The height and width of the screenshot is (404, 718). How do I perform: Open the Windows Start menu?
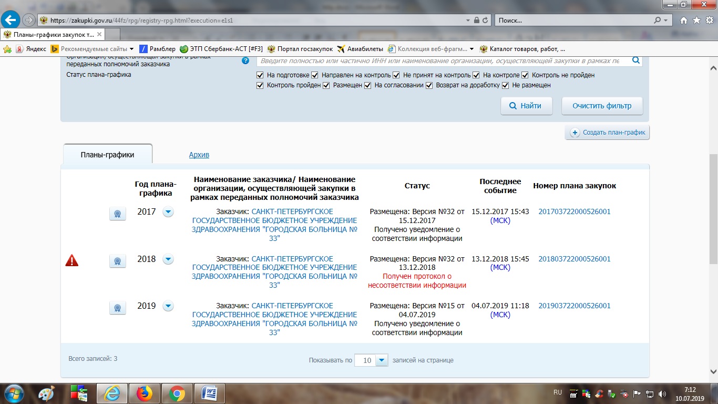click(13, 393)
